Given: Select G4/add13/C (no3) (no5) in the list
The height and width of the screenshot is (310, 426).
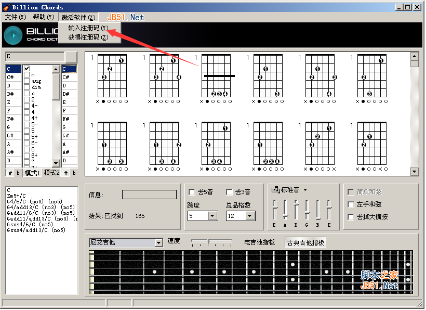Looking at the screenshot, I should 41,207.
